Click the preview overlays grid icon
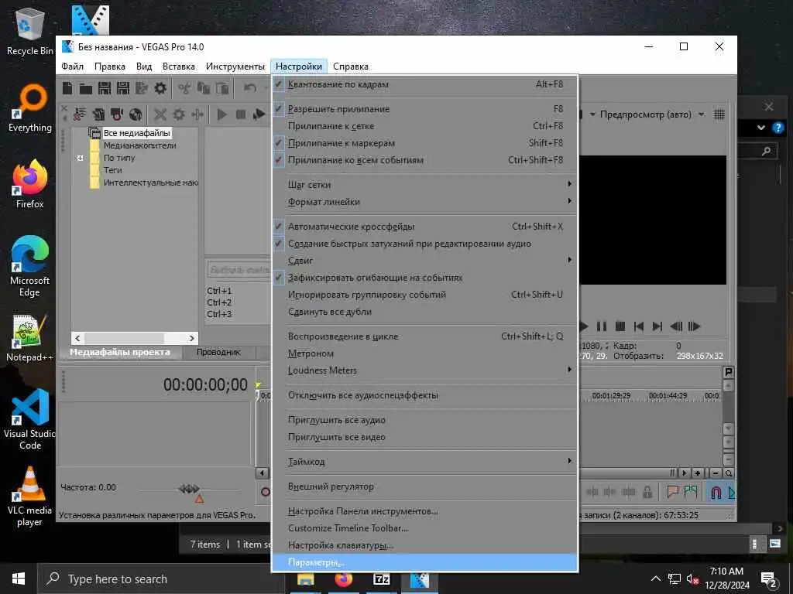This screenshot has width=793, height=594. point(719,114)
